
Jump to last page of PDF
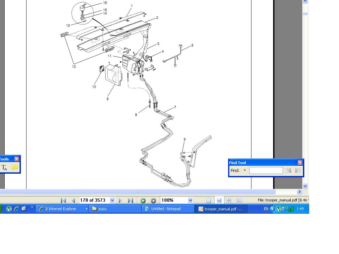point(130,200)
